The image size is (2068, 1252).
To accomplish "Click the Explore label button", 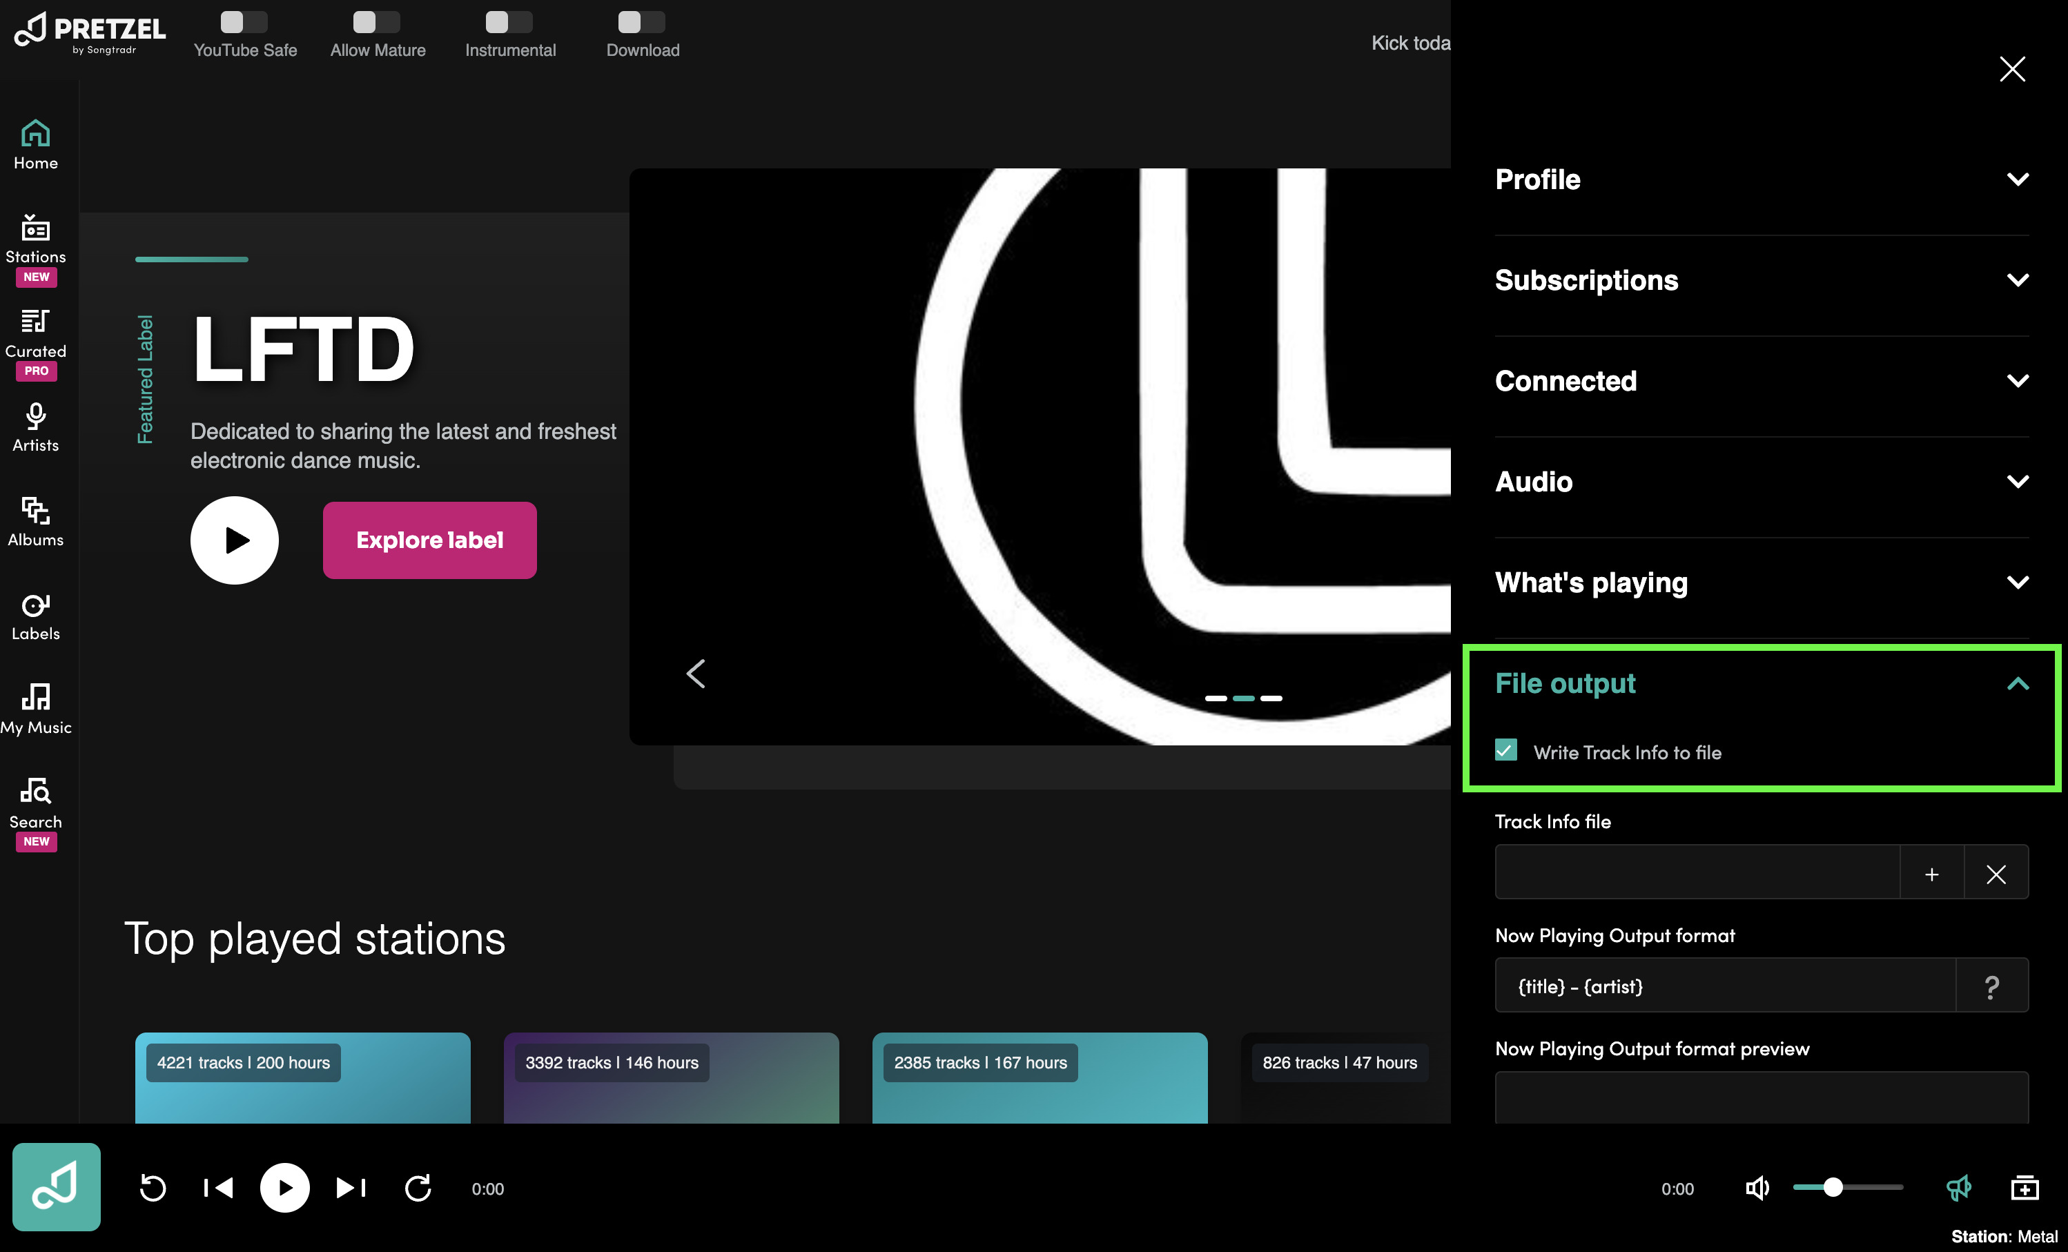I will [x=430, y=540].
